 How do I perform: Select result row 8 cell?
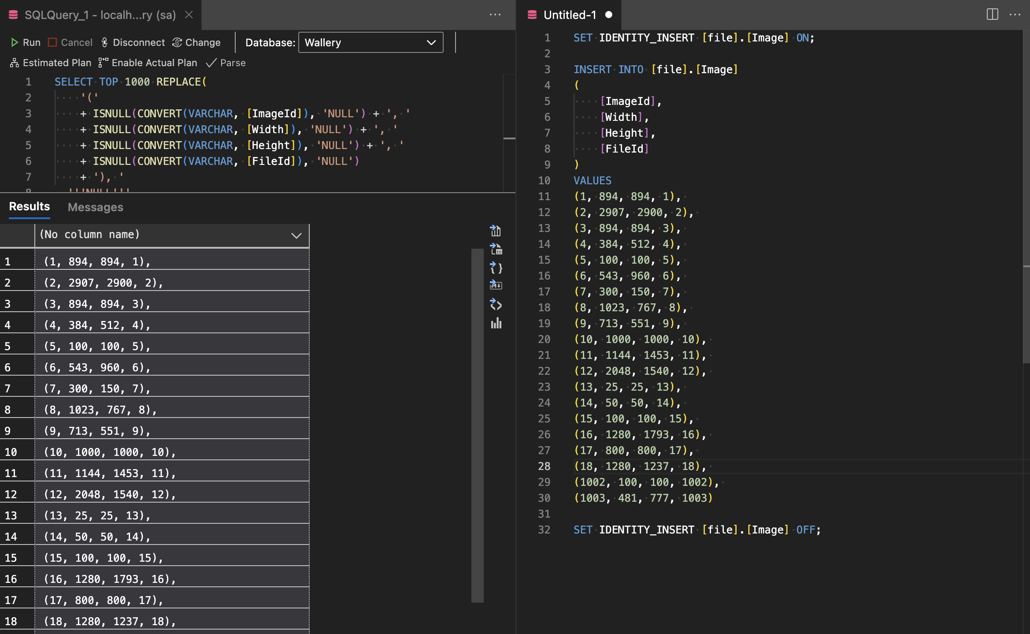click(x=172, y=410)
